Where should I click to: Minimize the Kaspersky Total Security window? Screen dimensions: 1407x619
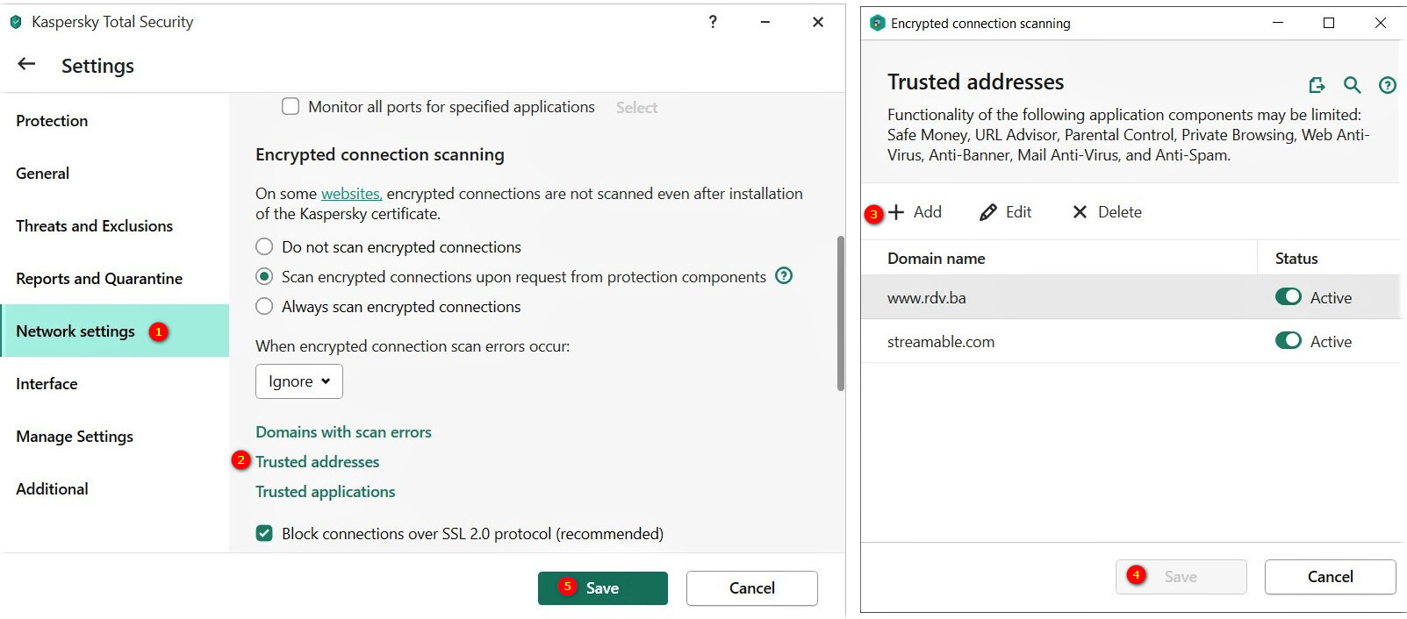[765, 22]
